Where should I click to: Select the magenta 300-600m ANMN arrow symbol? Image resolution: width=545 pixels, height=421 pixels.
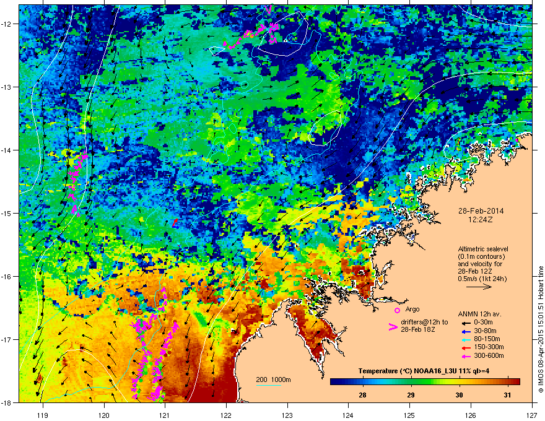pyautogui.click(x=466, y=356)
